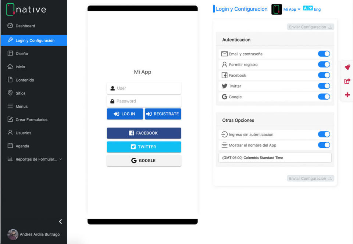Click the Mi App phone thumbnail icon

[x=277, y=9]
